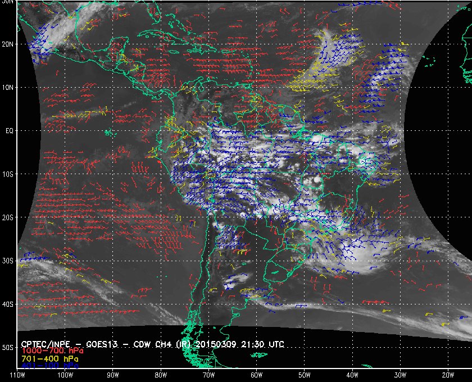Image resolution: width=472 pixels, height=382 pixels.
Task: Click the 100W longitude label
Action: pyautogui.click(x=65, y=375)
